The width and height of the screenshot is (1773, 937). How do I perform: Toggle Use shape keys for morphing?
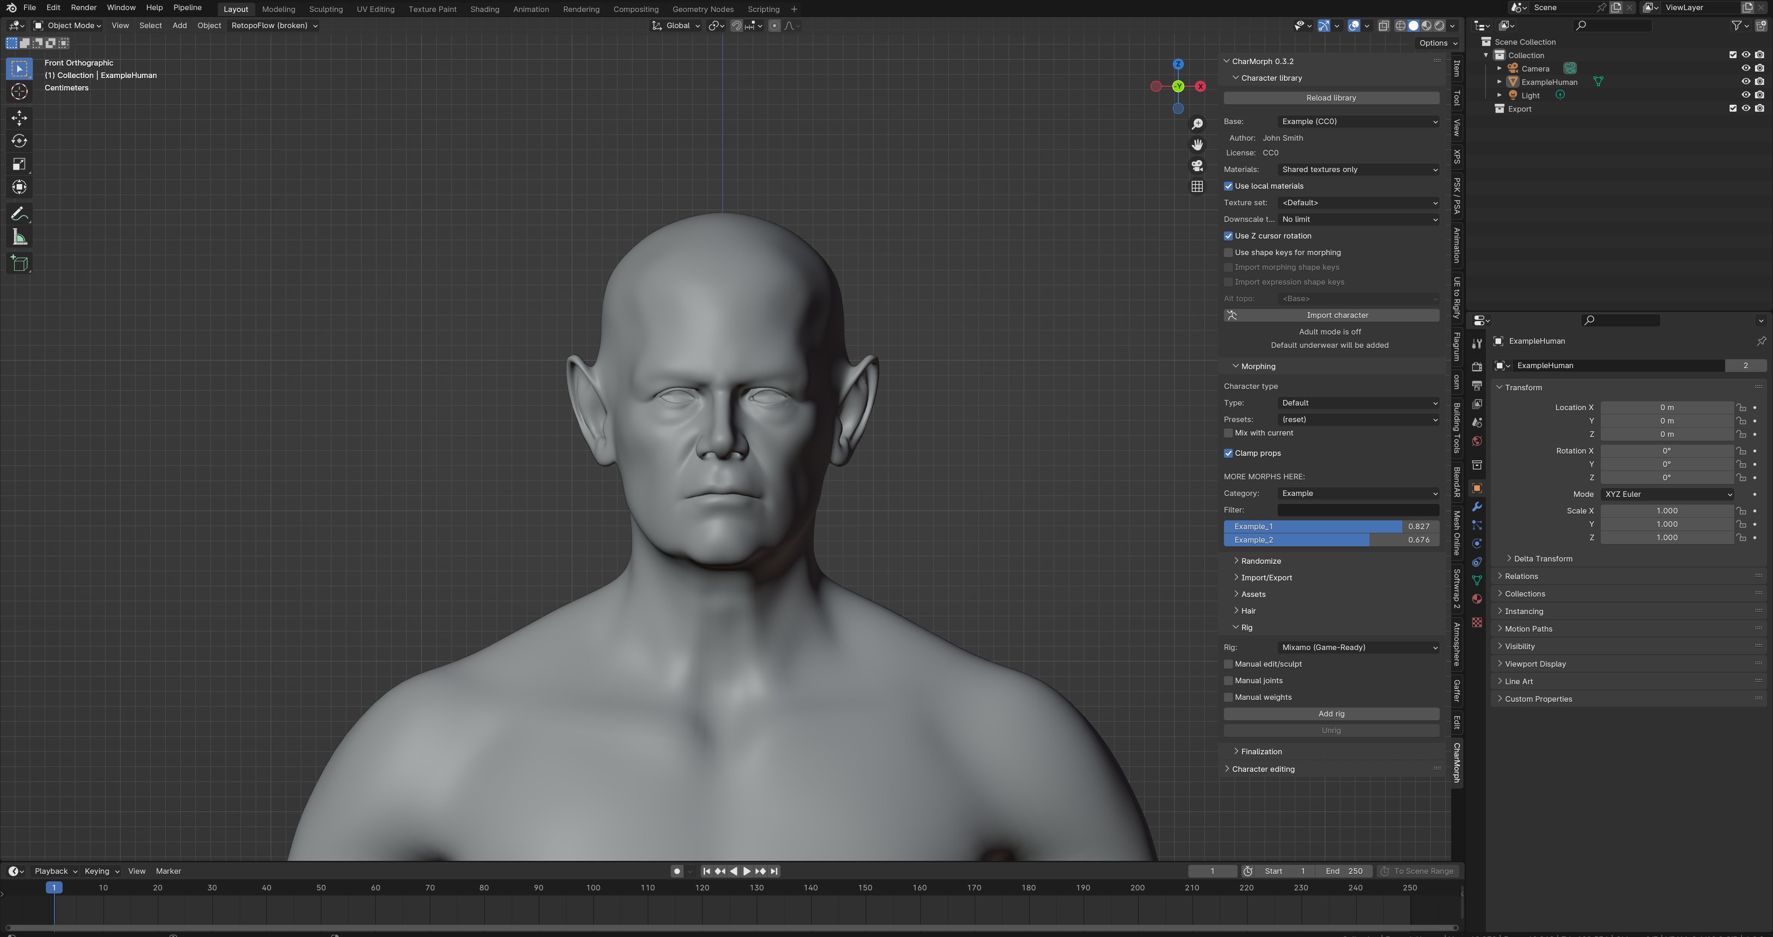click(x=1228, y=252)
